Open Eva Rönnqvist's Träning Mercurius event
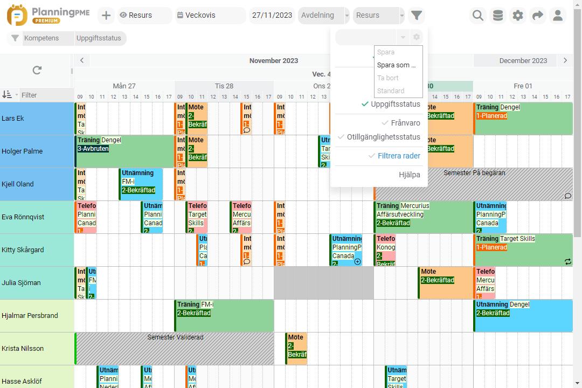The width and height of the screenshot is (582, 388). (423, 217)
